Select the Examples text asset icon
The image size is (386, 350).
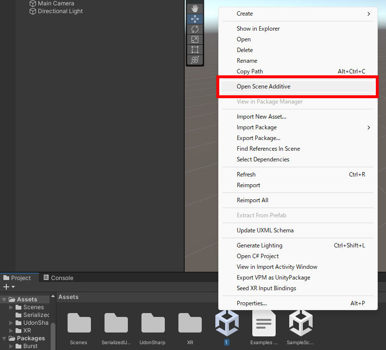coord(263,323)
